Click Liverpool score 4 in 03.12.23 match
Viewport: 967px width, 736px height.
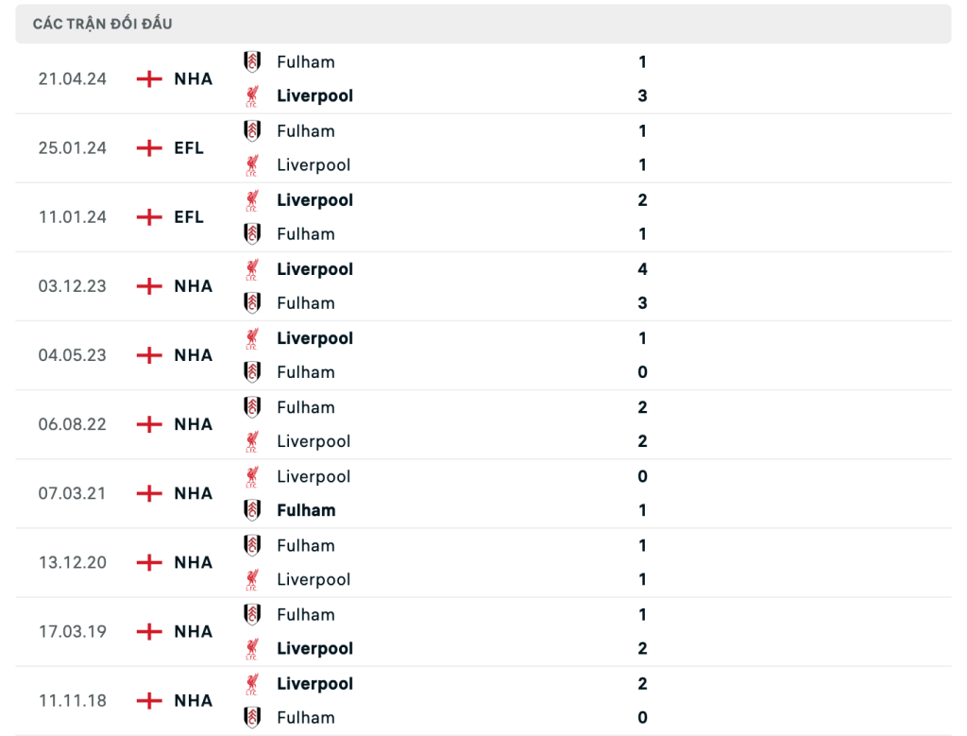(642, 269)
